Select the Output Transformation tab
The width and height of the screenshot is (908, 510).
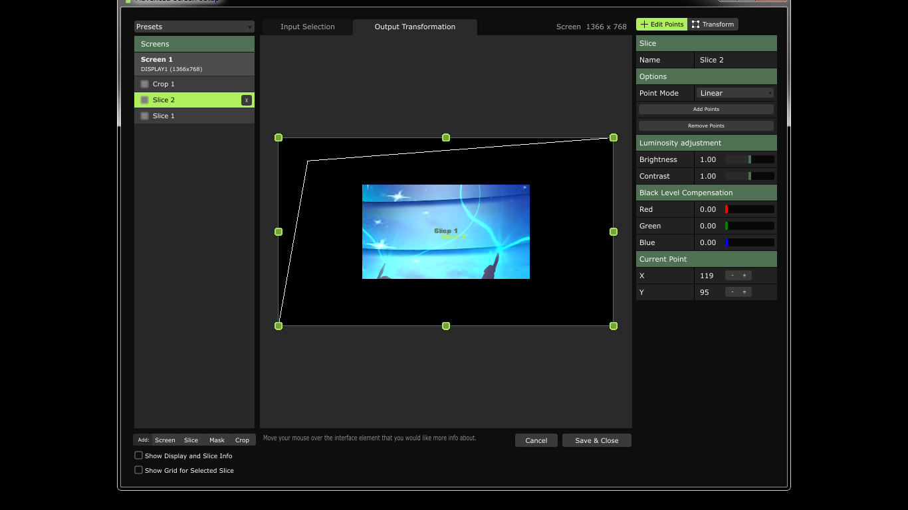click(415, 27)
